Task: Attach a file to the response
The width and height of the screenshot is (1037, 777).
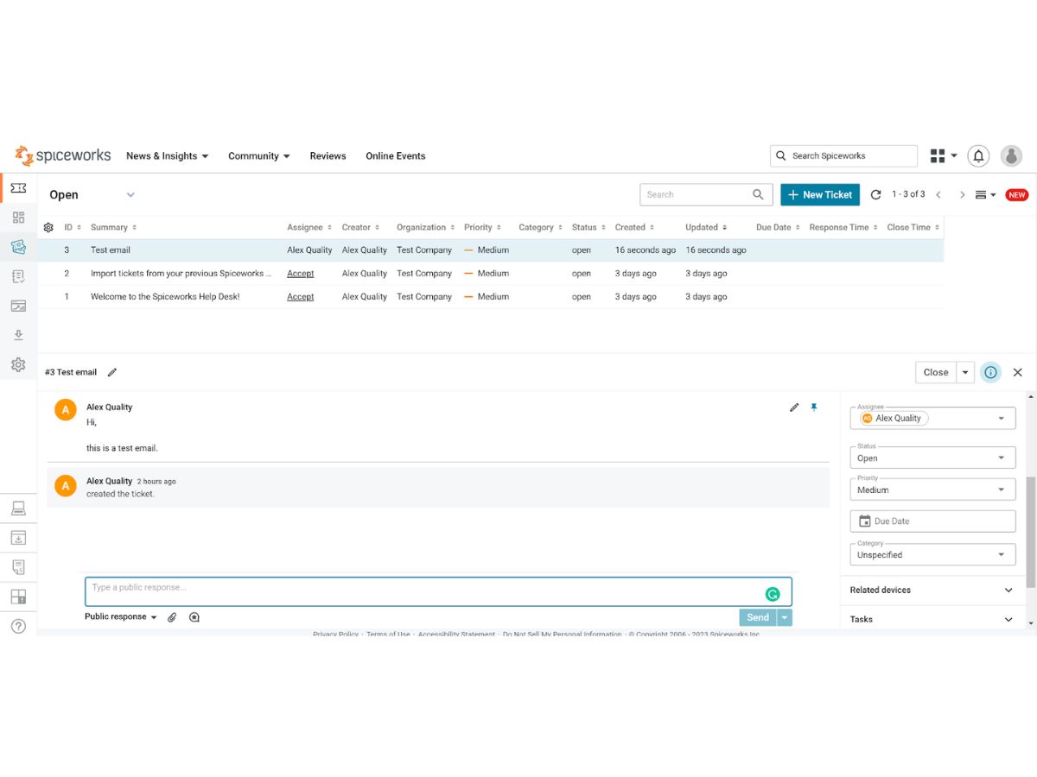Action: pyautogui.click(x=172, y=617)
